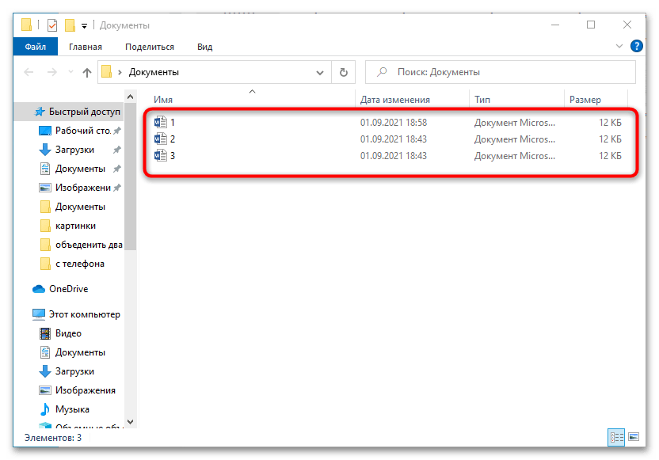The width and height of the screenshot is (659, 460).
Task: Click the properties checkmark icon in title bar
Action: click(52, 25)
